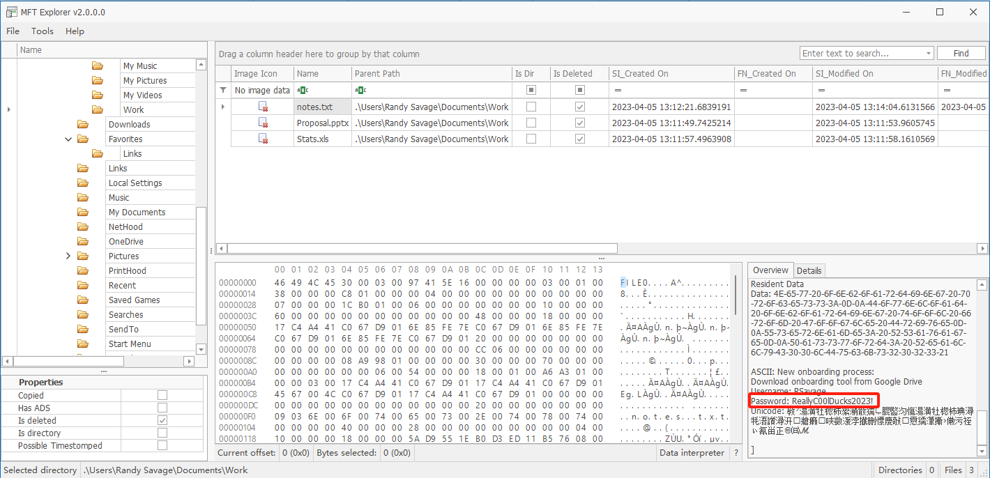
Task: Click the OneDrive folder icon
Action: 83,242
